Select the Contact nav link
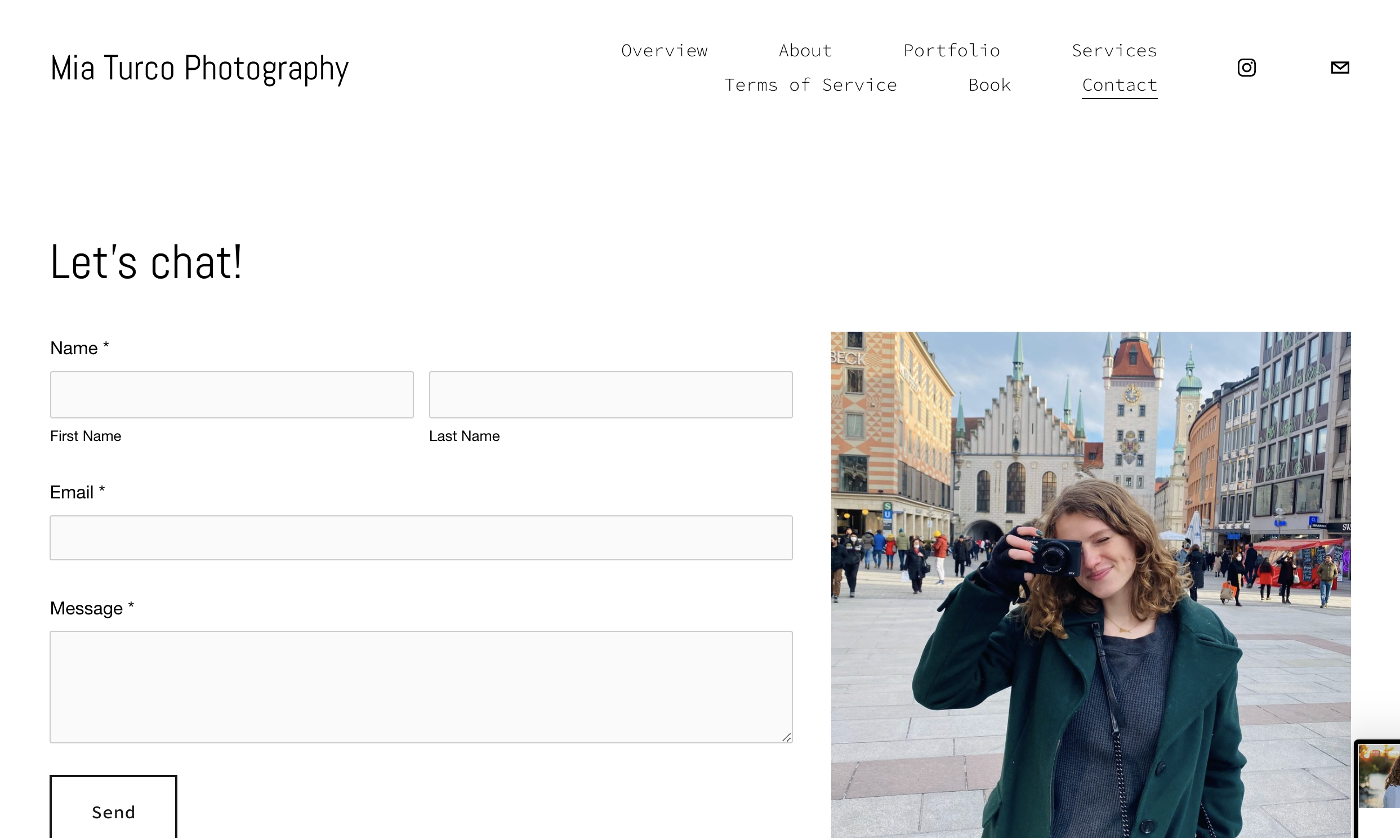This screenshot has height=838, width=1400. (x=1119, y=85)
